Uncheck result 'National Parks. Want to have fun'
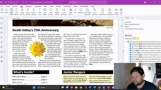161x90 pixels. [x=130, y=46]
